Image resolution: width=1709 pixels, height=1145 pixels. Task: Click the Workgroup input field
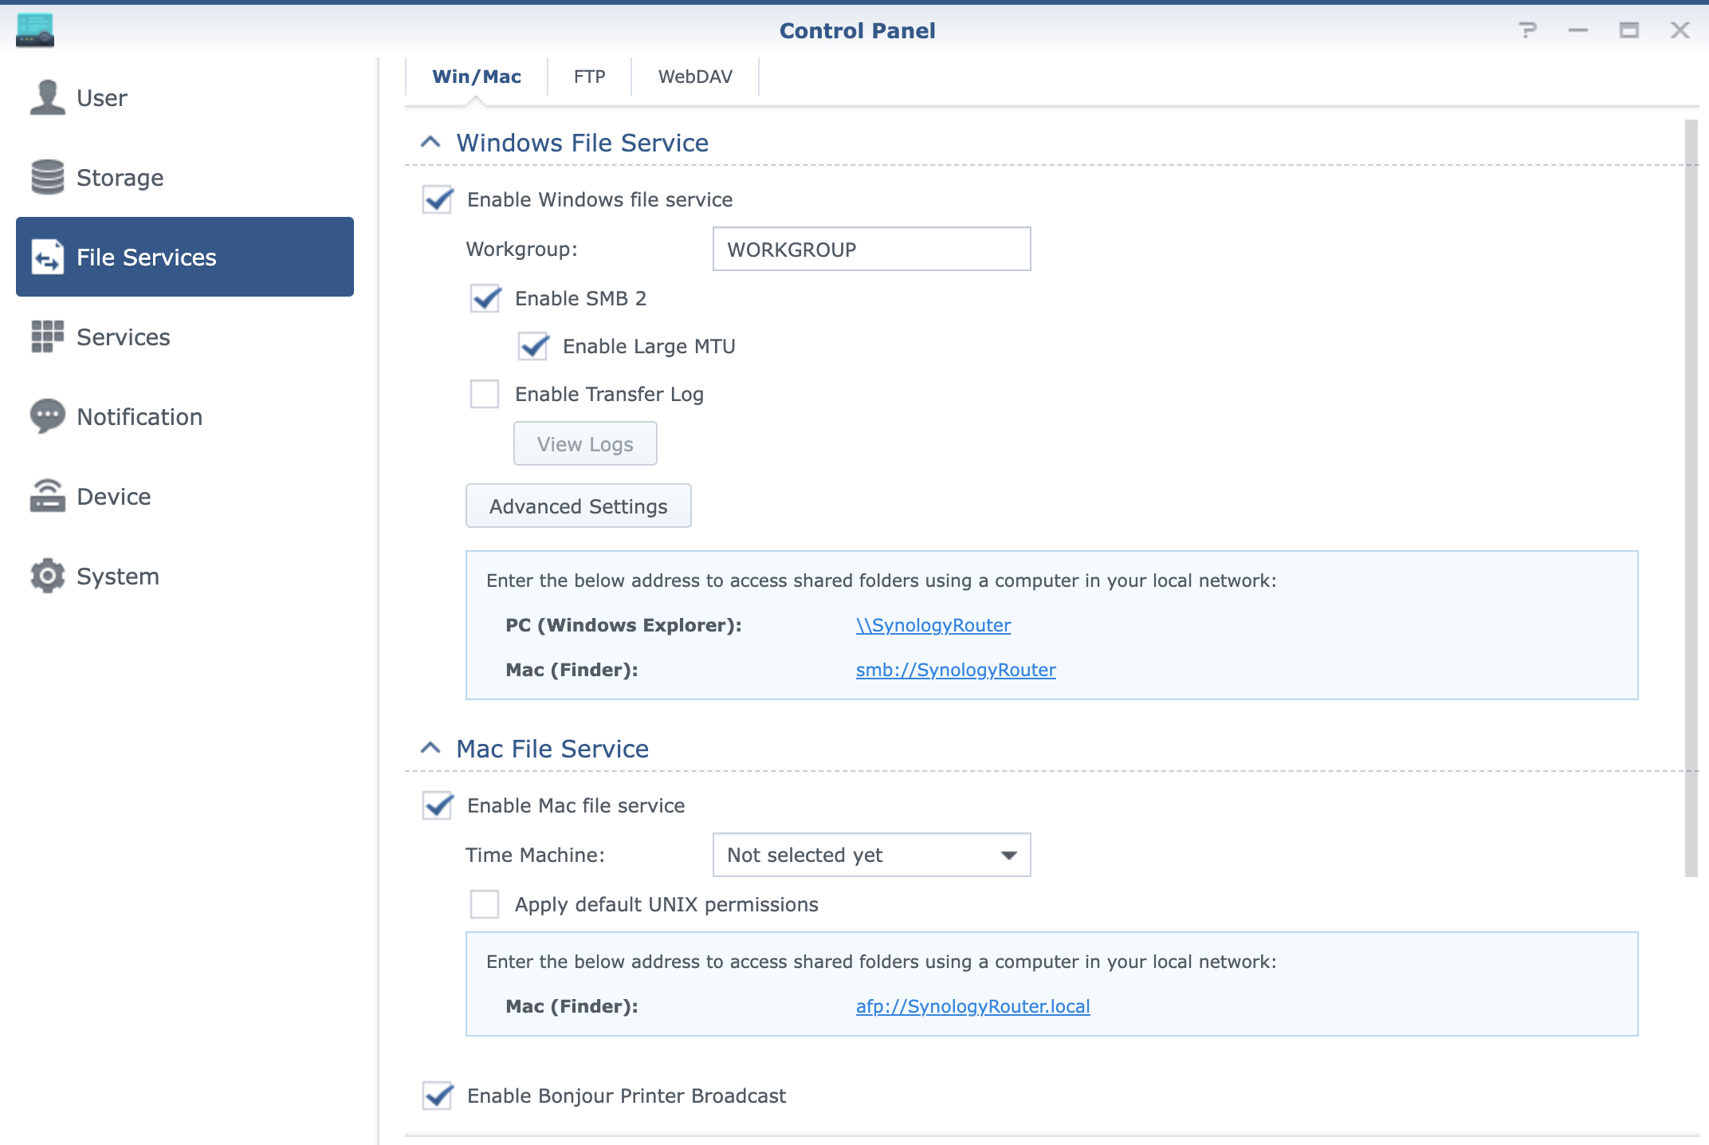pos(871,249)
